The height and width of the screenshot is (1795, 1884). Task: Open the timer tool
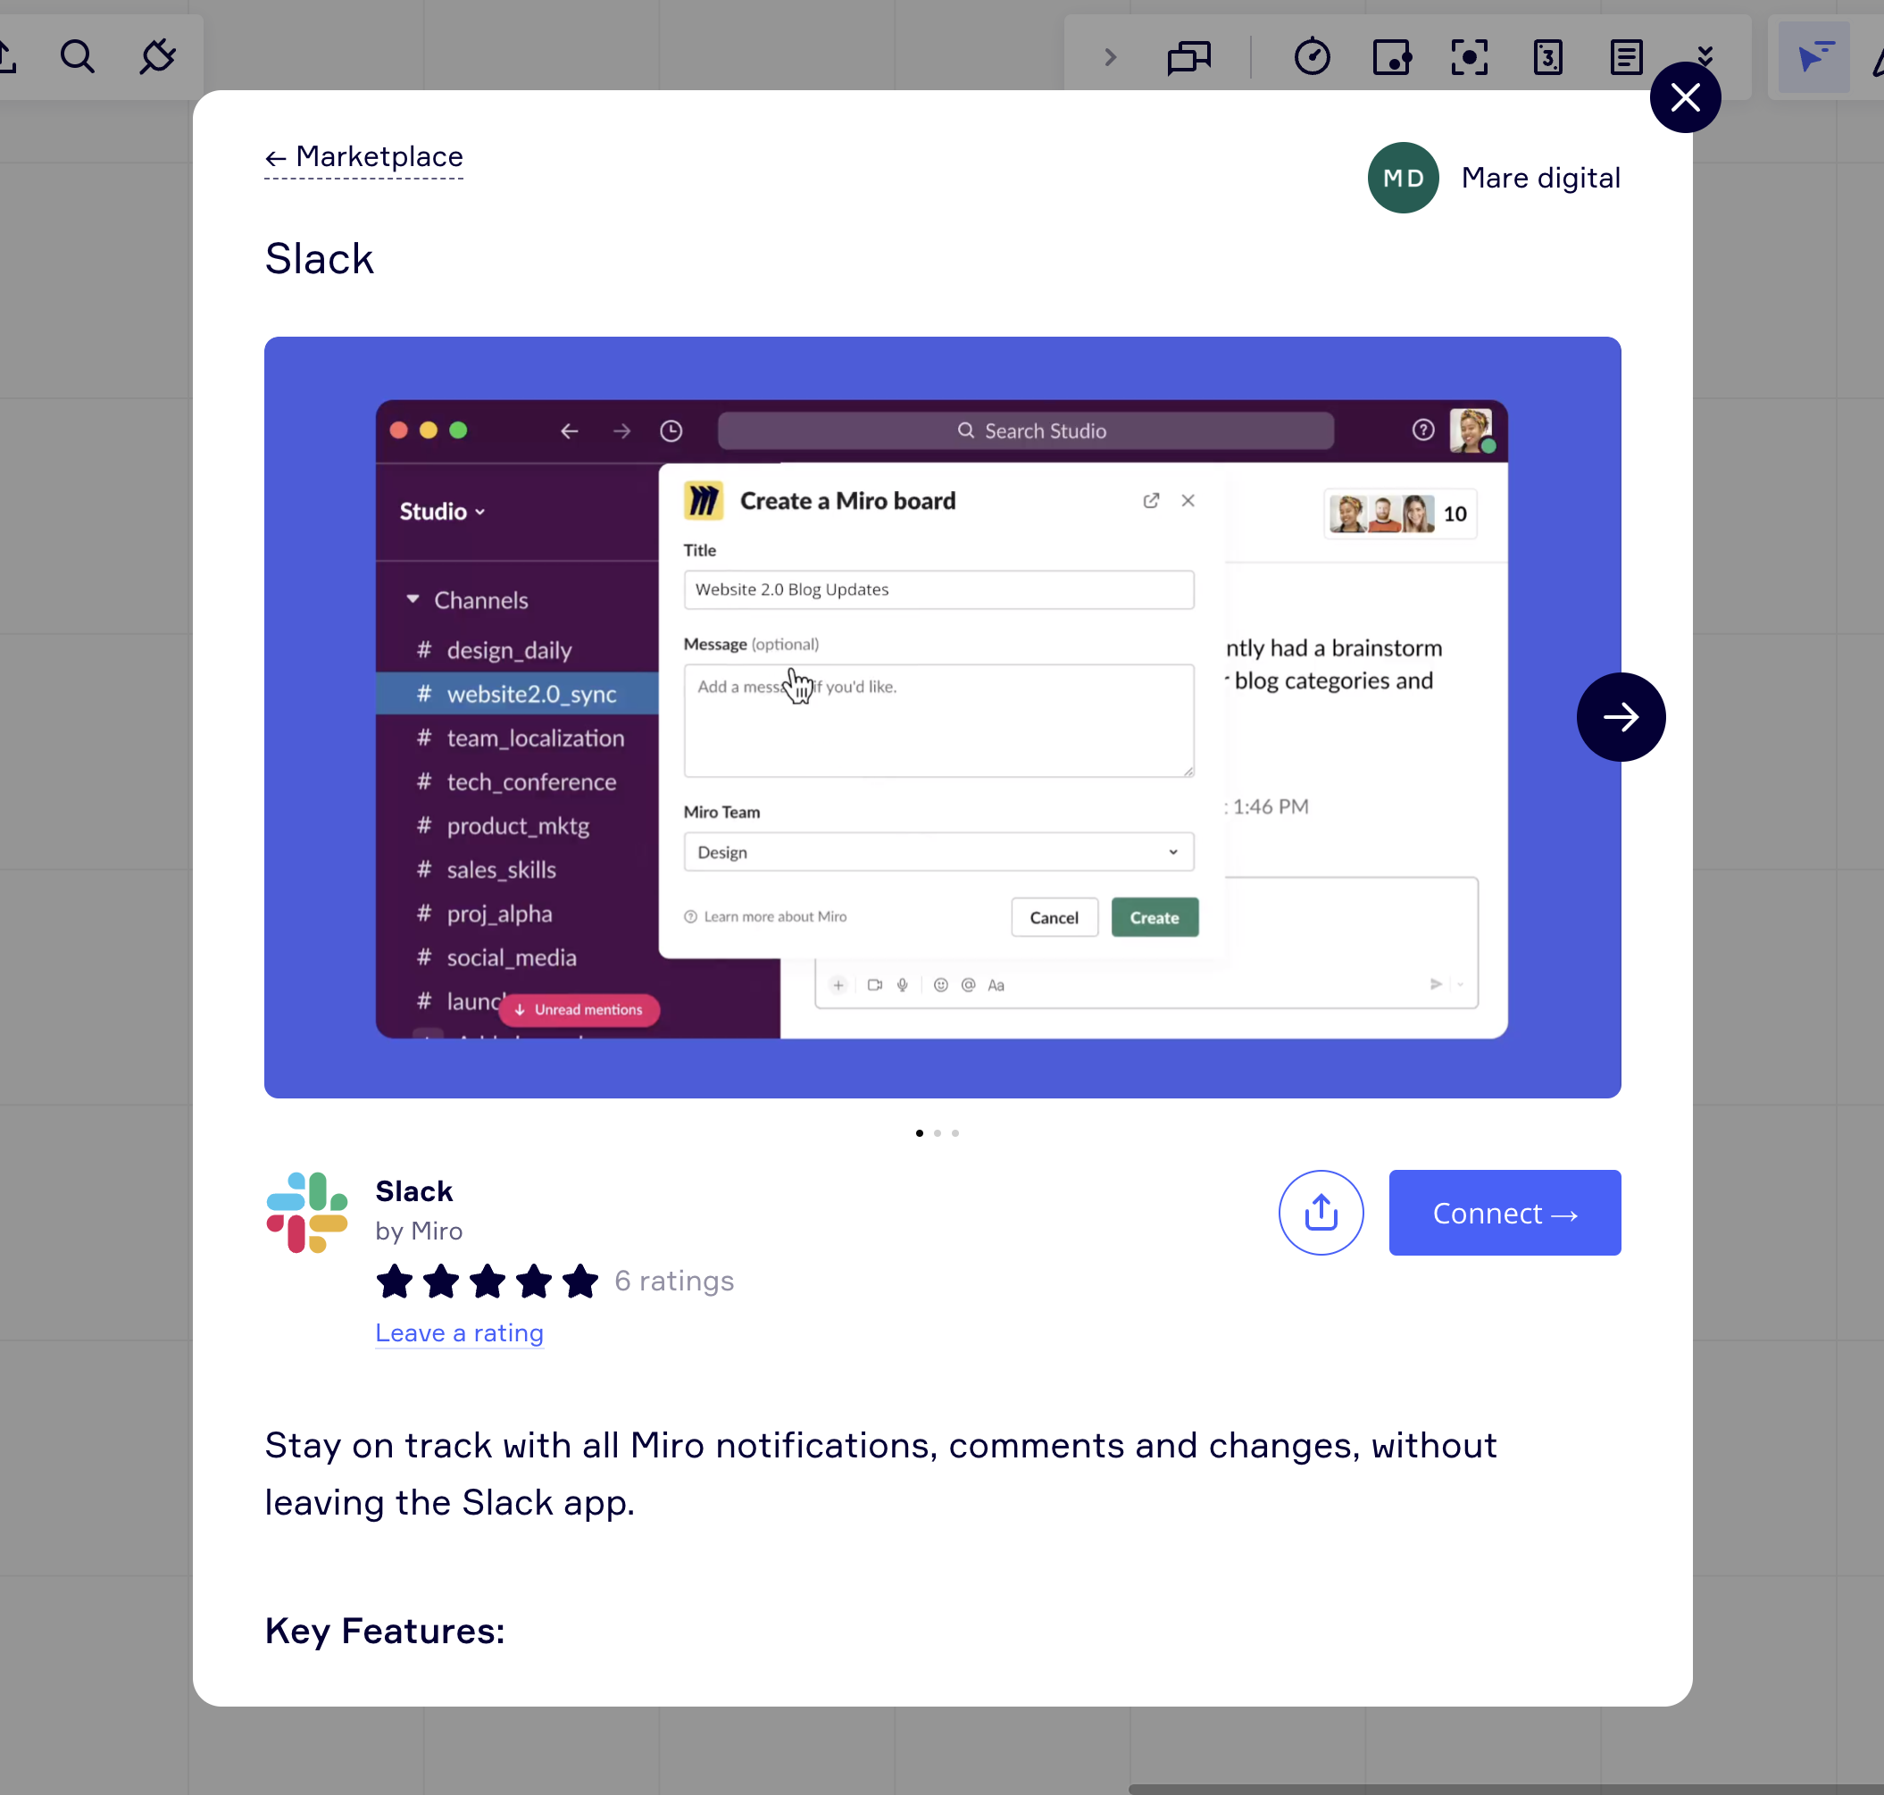pos(1312,57)
